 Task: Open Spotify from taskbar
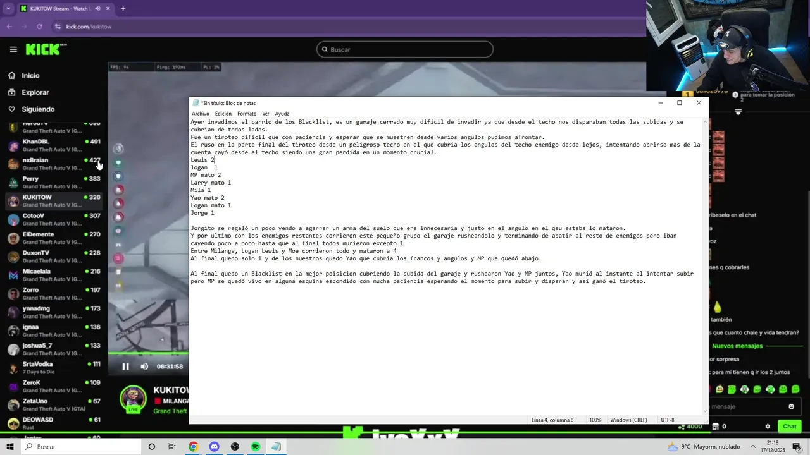(x=256, y=447)
